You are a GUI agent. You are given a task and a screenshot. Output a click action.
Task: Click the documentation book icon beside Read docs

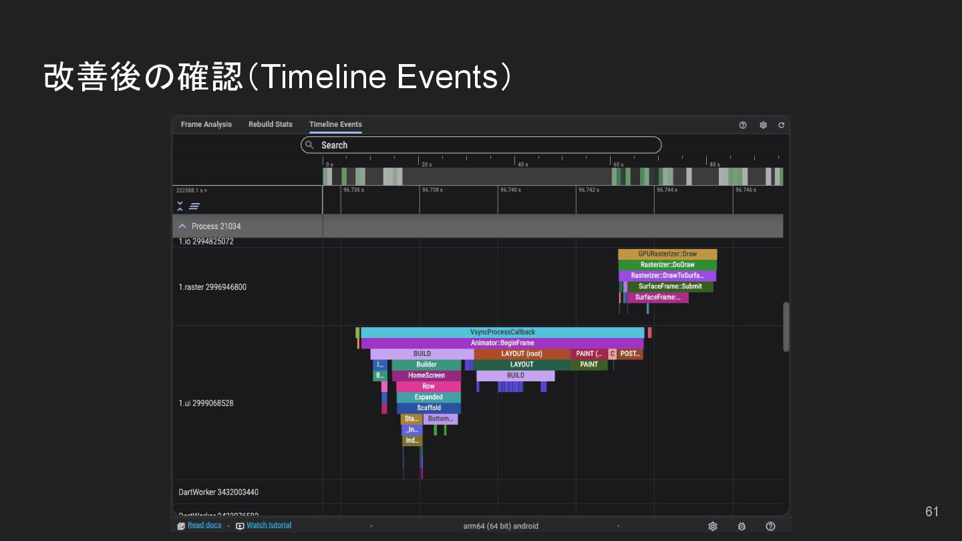click(x=181, y=526)
